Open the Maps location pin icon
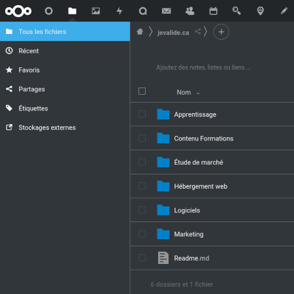 261,11
